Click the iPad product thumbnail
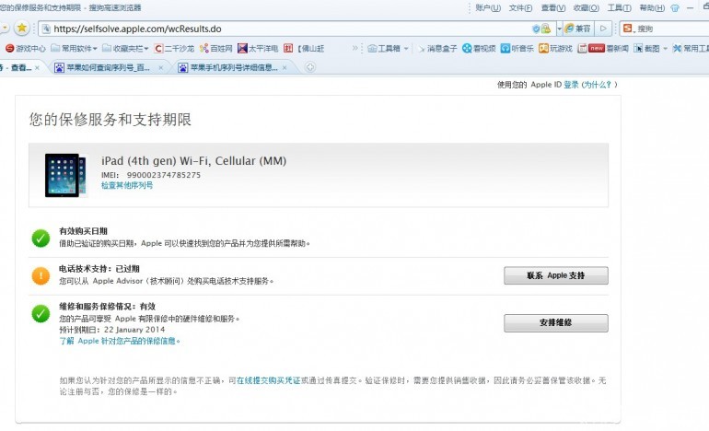This screenshot has width=709, height=431. [65, 175]
